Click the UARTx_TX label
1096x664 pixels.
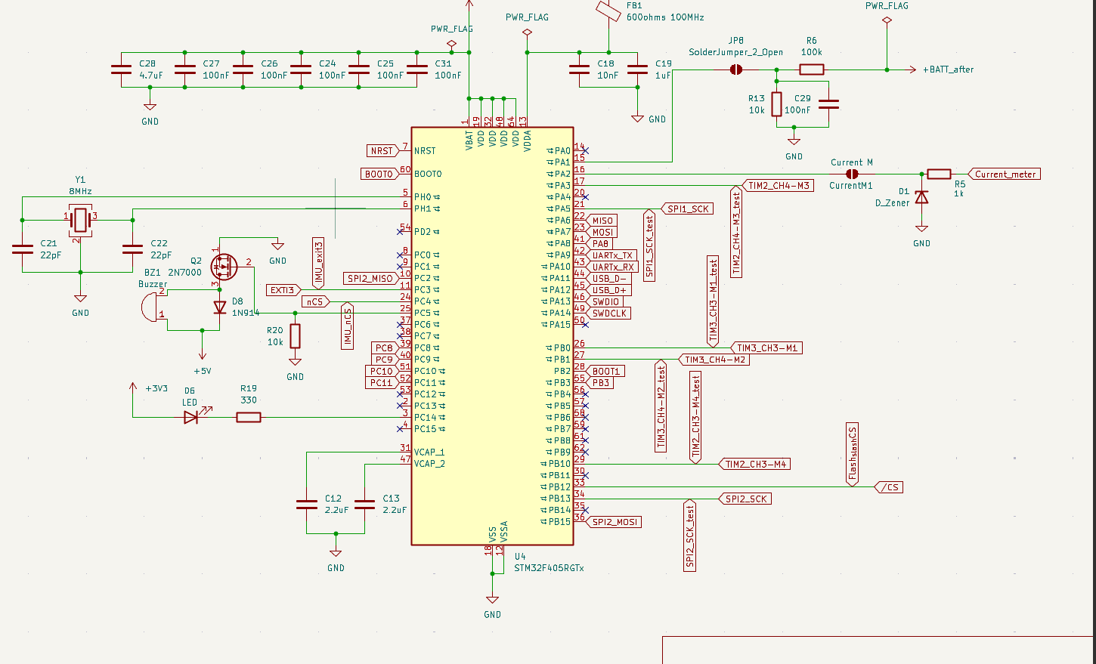click(x=611, y=255)
